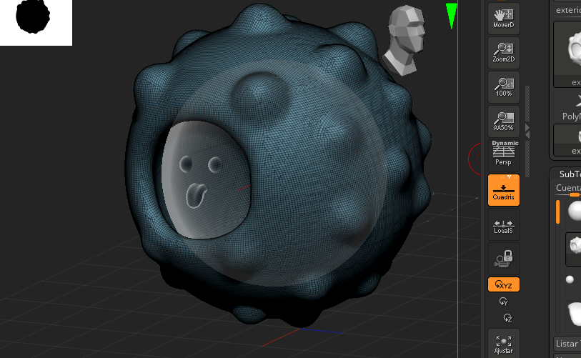
Task: Click the green triangle indicator at top
Action: (452, 16)
